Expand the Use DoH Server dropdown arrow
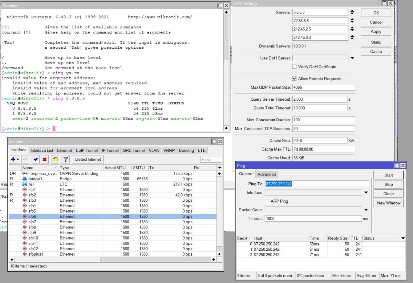This screenshot has height=283, width=413. 352,58
